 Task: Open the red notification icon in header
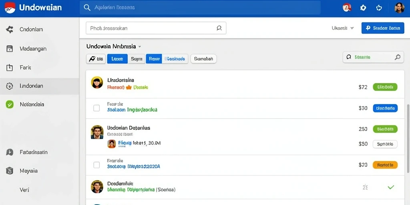tap(347, 8)
